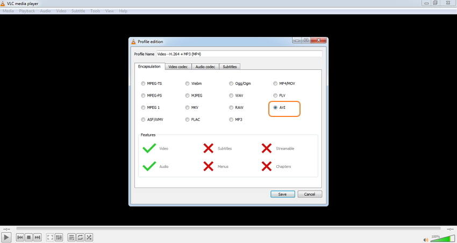Click the green Video feature checkmark
The height and width of the screenshot is (243, 457).
(149, 148)
